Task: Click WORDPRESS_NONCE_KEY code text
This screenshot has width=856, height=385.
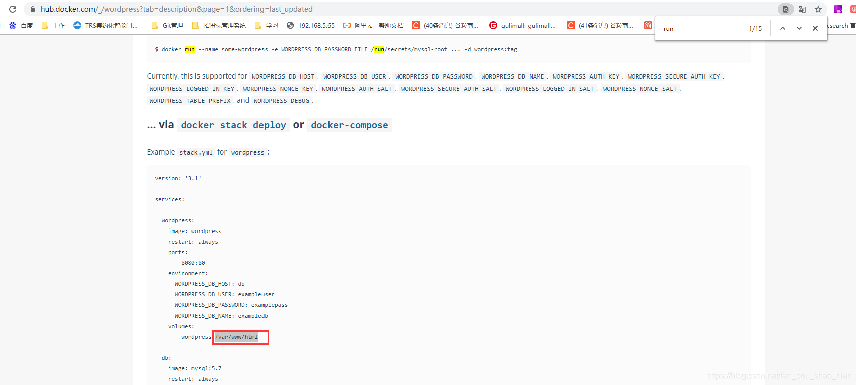Action: pyautogui.click(x=278, y=89)
